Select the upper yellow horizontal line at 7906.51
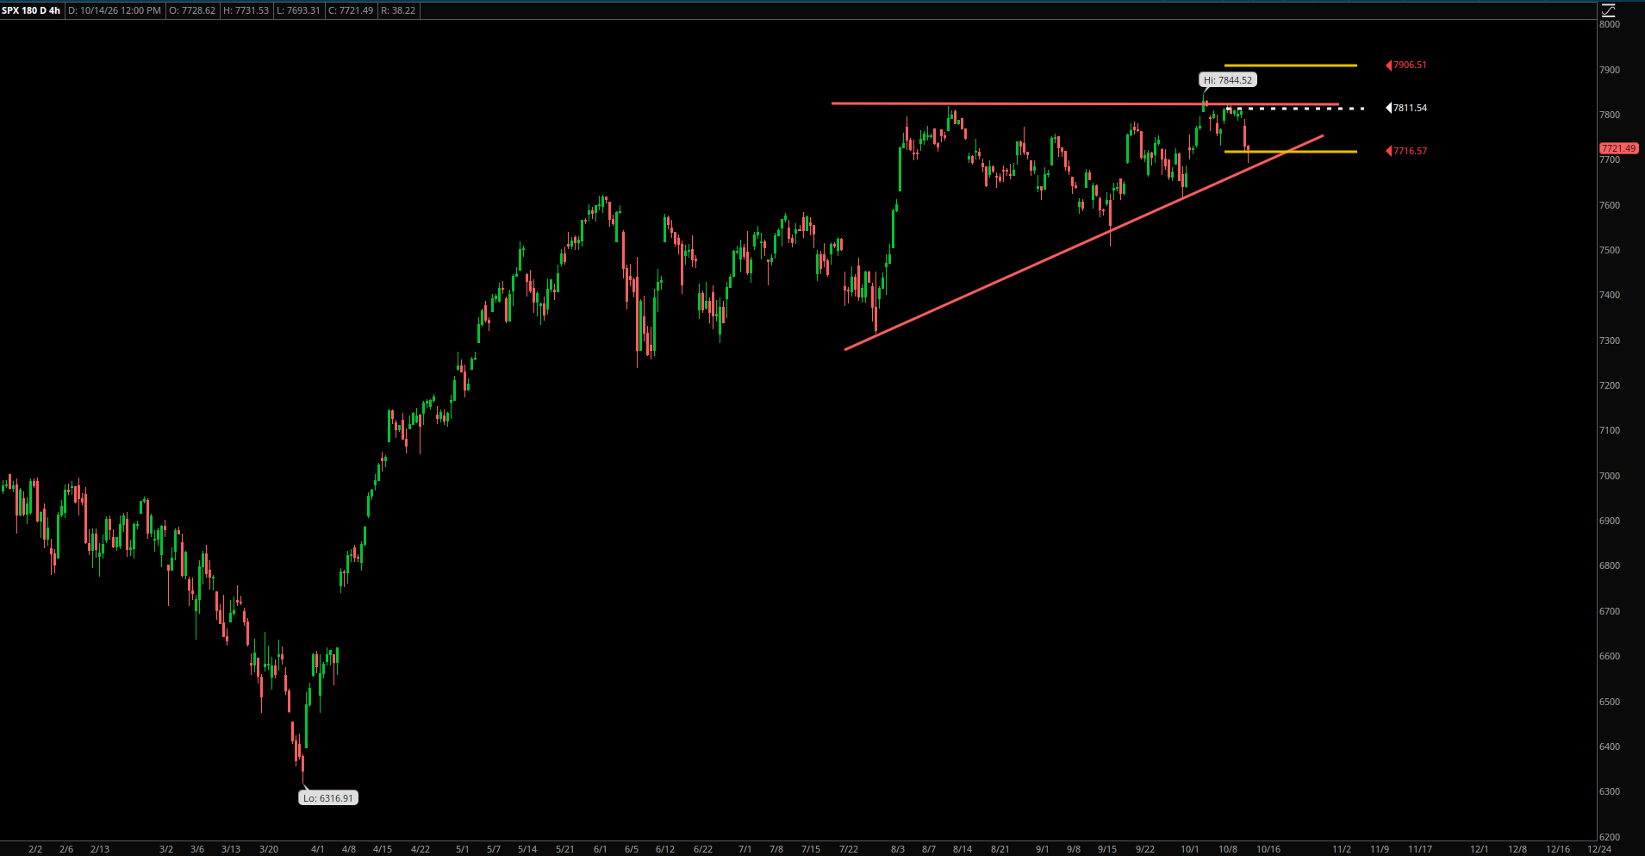 [1290, 66]
